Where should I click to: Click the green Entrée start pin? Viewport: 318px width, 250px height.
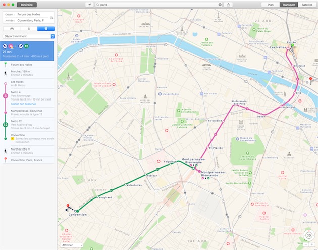pyautogui.click(x=292, y=45)
